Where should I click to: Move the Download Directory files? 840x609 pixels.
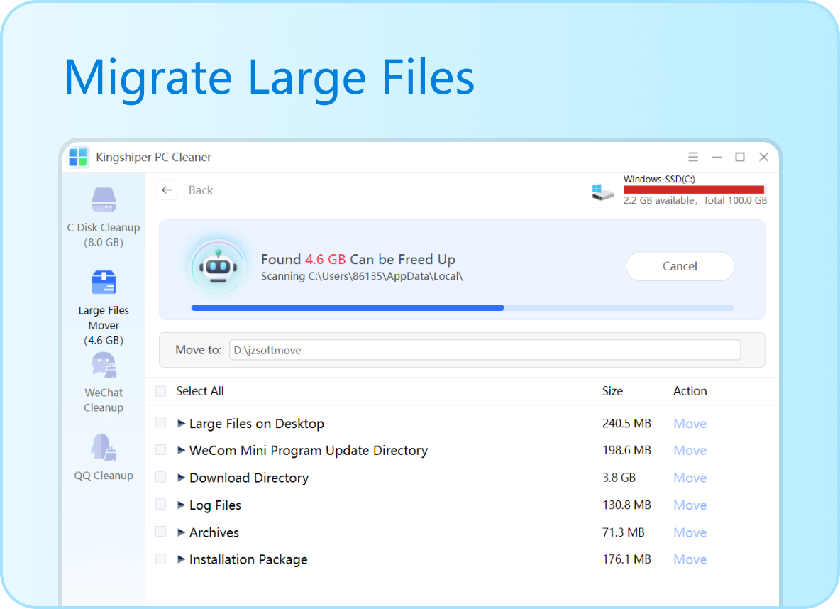click(x=690, y=478)
